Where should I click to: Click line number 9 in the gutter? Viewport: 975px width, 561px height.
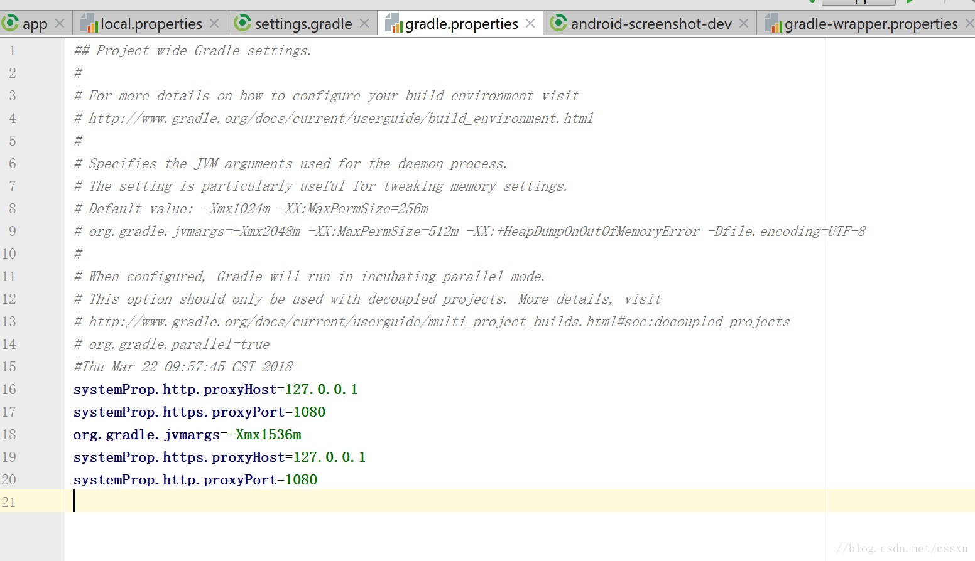click(13, 231)
